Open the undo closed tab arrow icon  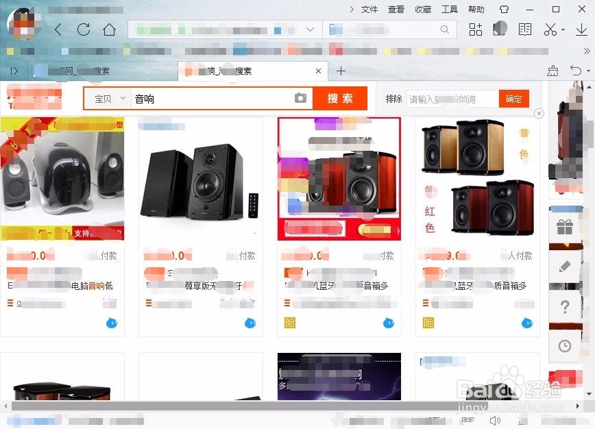(576, 71)
